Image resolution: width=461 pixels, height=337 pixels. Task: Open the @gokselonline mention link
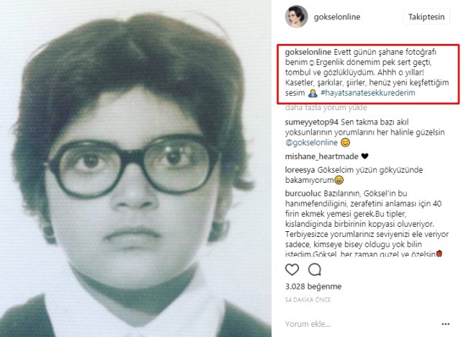[311, 143]
